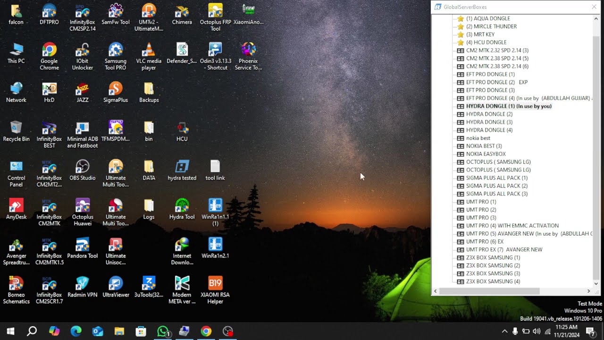Screen dimensions: 604x340
Task: Open Octoplus FRP Tool icon
Action: [215, 18]
